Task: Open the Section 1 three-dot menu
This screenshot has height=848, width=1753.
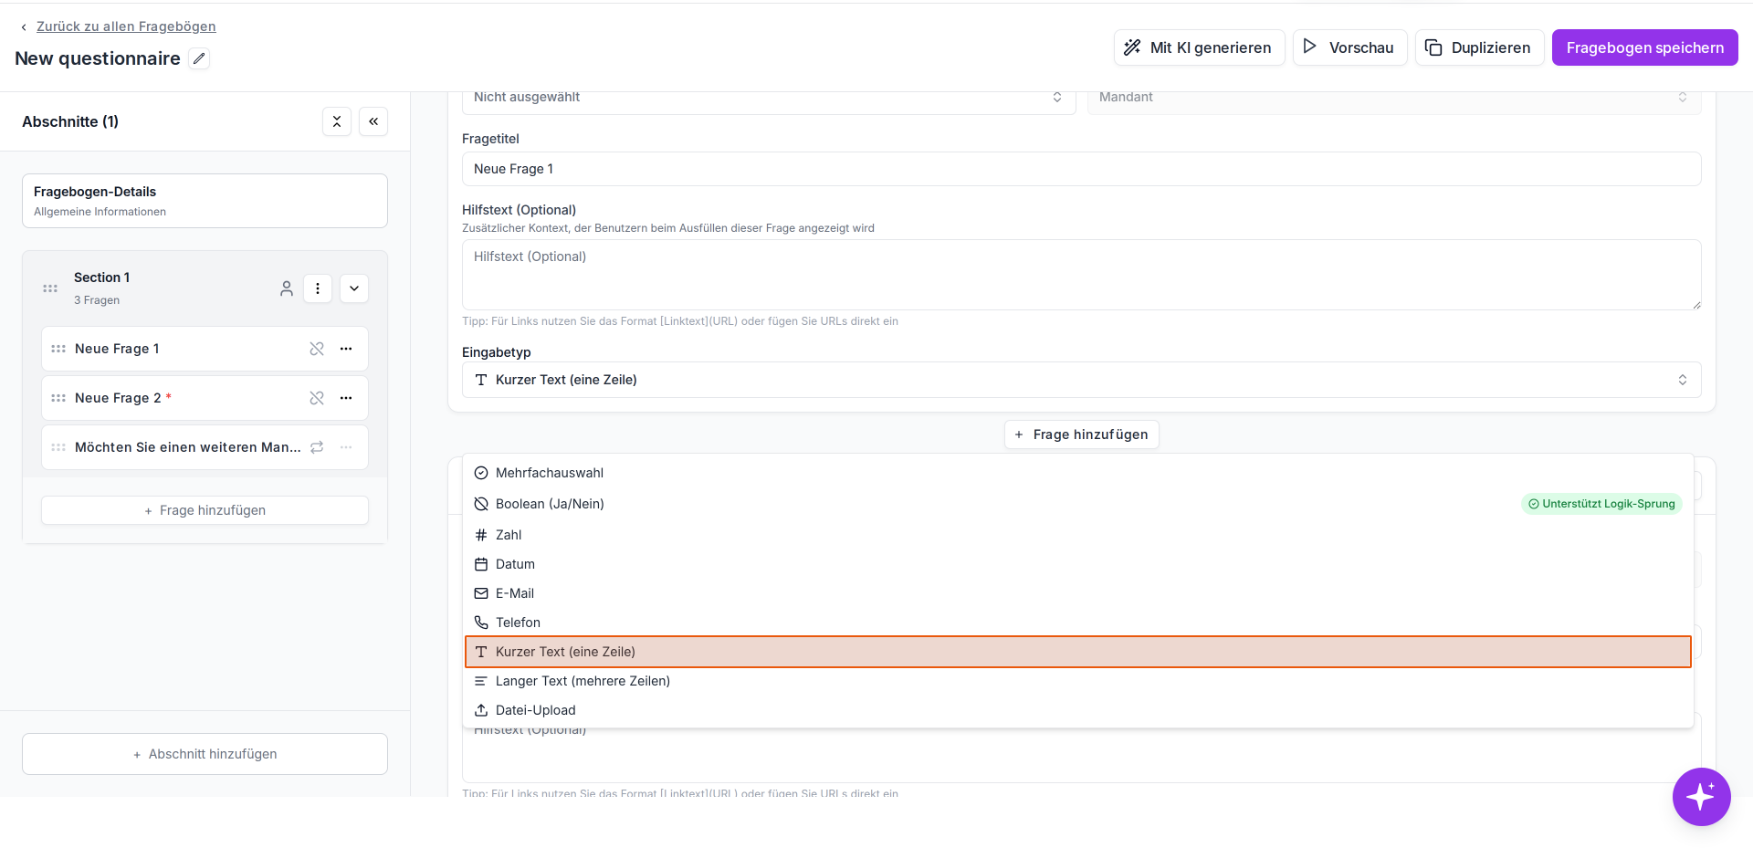Action: coord(318,288)
